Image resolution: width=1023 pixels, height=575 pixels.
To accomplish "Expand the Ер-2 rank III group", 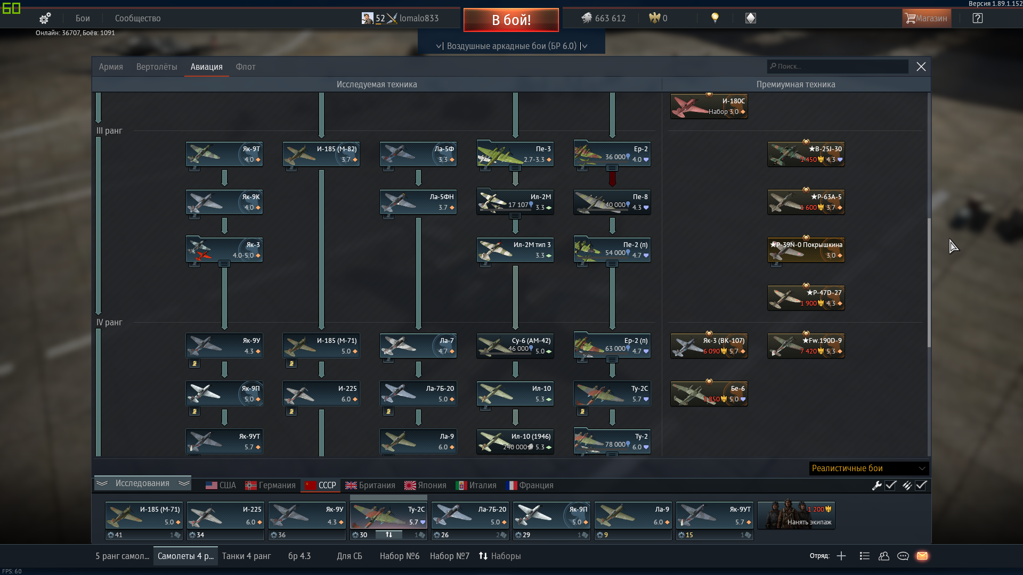I will (x=612, y=168).
